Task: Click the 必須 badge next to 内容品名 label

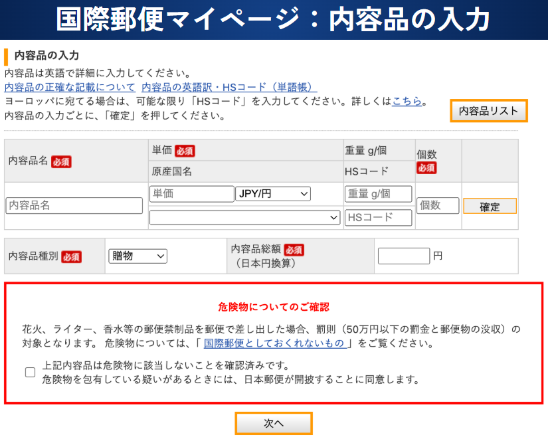Action: coord(61,161)
